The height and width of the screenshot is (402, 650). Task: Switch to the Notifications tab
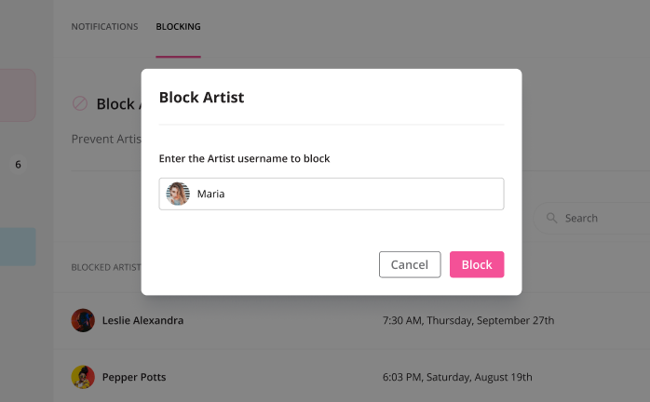(104, 26)
